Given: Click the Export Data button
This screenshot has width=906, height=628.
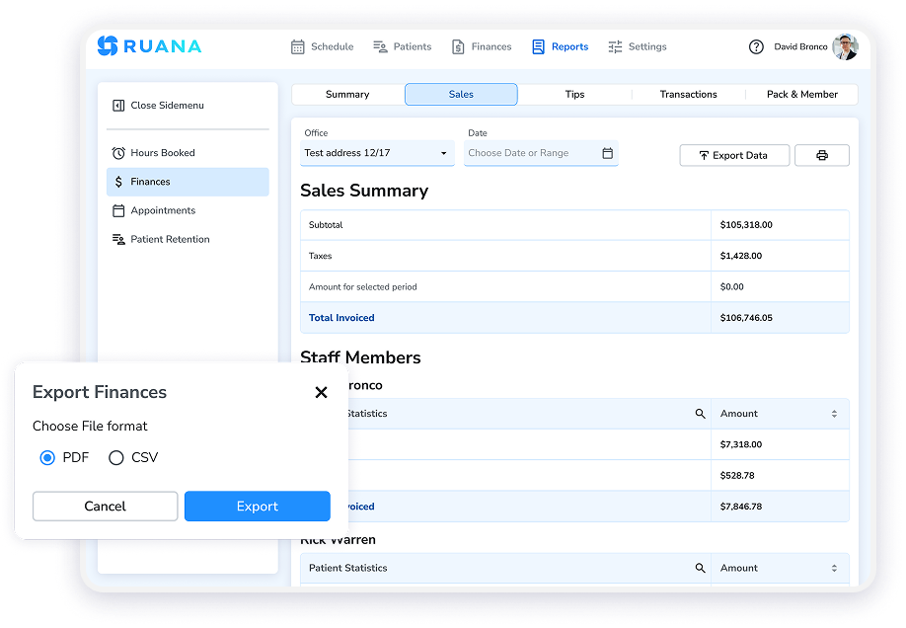Looking at the screenshot, I should pos(734,155).
